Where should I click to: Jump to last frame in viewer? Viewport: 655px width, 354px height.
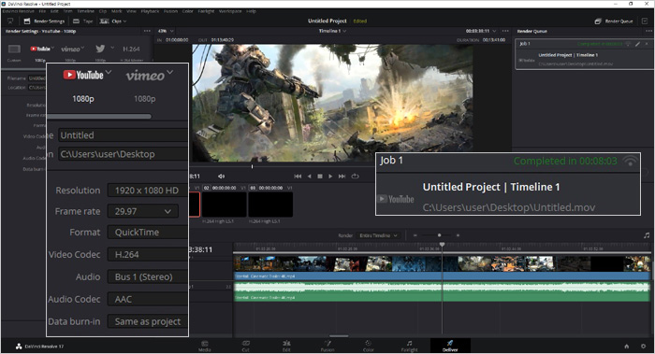click(x=342, y=177)
